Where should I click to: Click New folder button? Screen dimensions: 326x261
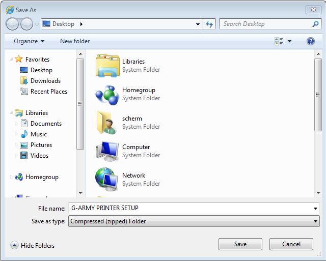click(x=75, y=41)
